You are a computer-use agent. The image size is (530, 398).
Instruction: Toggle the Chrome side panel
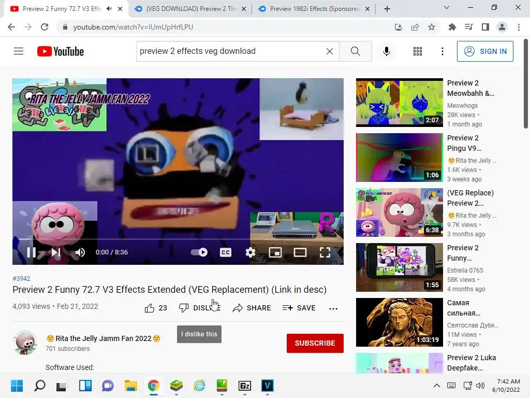[x=485, y=27]
